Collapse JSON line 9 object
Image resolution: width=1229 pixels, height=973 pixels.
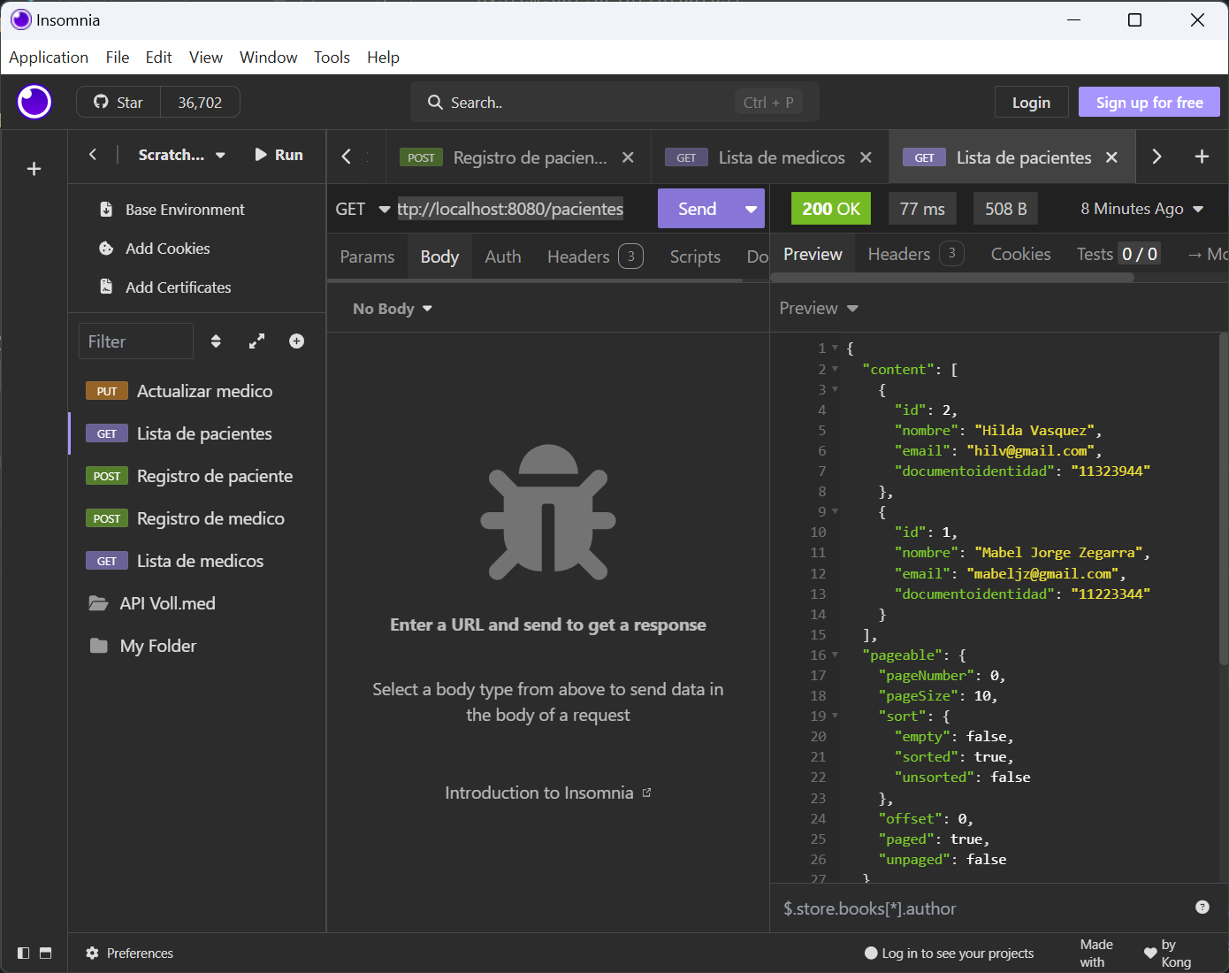(835, 512)
